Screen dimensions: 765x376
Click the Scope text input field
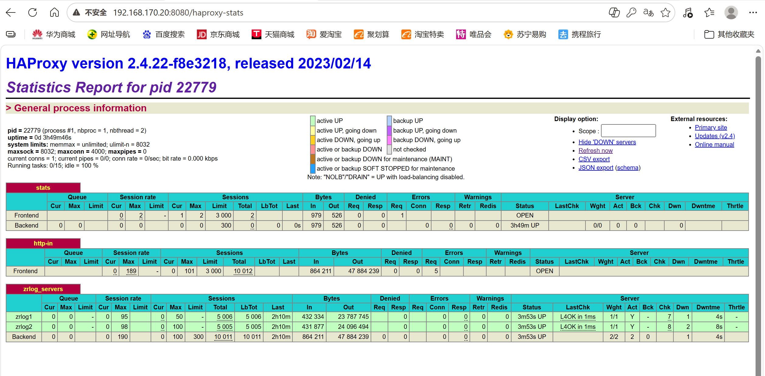coord(628,131)
